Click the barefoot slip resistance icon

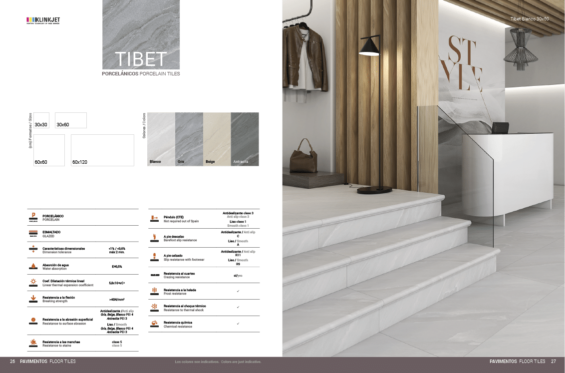coord(155,238)
